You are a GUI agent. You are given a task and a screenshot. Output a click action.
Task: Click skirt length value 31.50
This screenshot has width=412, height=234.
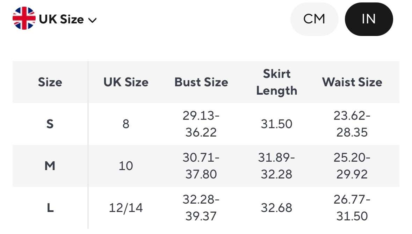276,124
